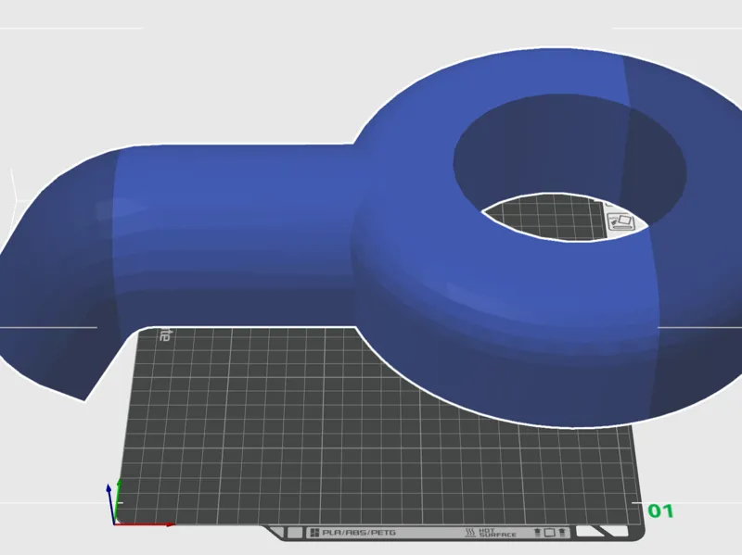Click the square plate orientation icon
The height and width of the screenshot is (555, 742).
pyautogui.click(x=549, y=533)
